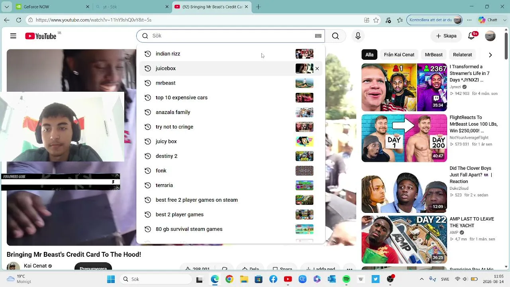Open browser settings and more menu
510x287 pixels.
click(470, 20)
